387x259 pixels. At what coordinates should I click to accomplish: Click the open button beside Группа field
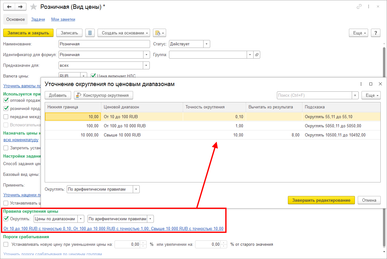tap(257, 55)
